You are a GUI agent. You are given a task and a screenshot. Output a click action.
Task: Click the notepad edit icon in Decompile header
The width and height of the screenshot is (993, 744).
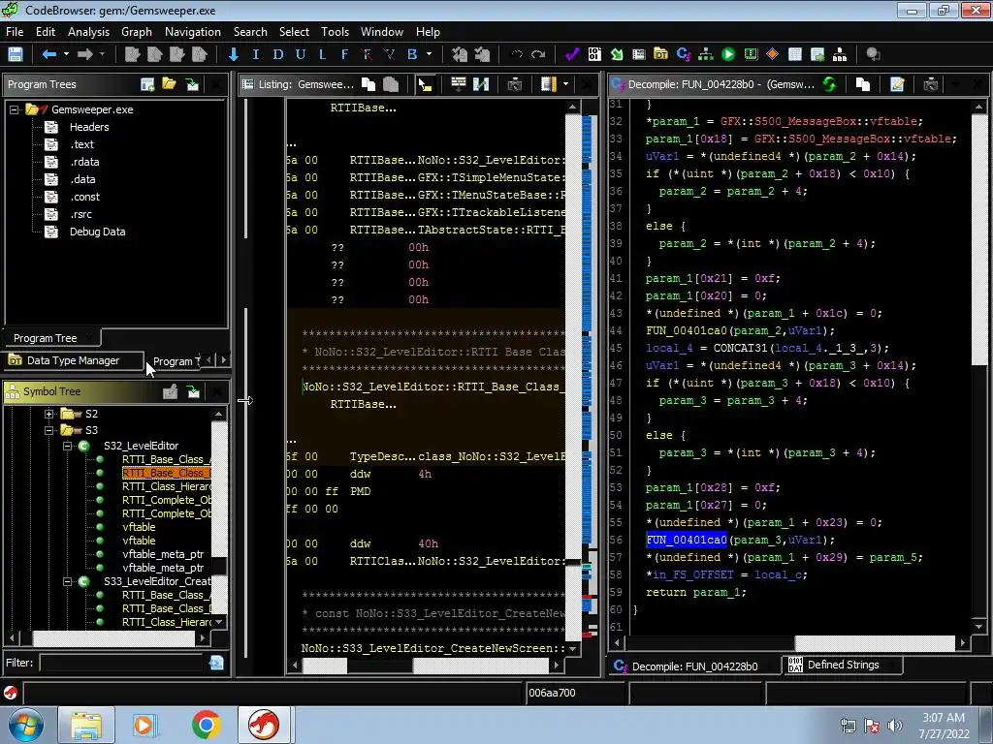pos(897,84)
